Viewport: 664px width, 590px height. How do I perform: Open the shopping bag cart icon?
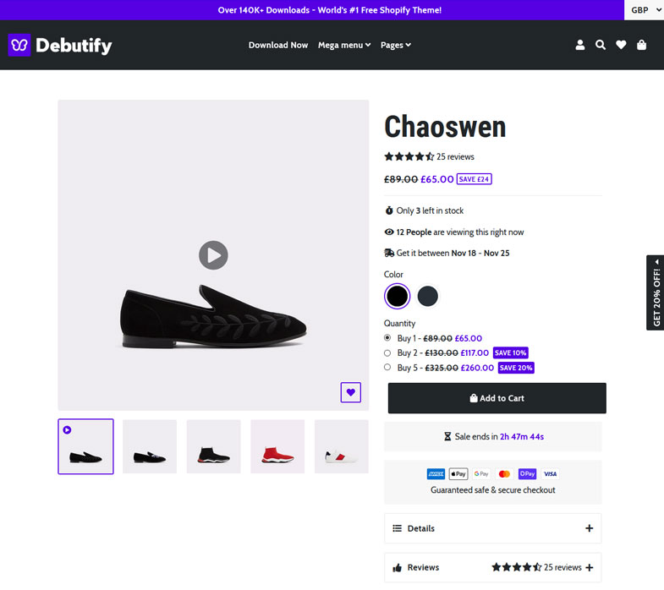click(x=642, y=45)
